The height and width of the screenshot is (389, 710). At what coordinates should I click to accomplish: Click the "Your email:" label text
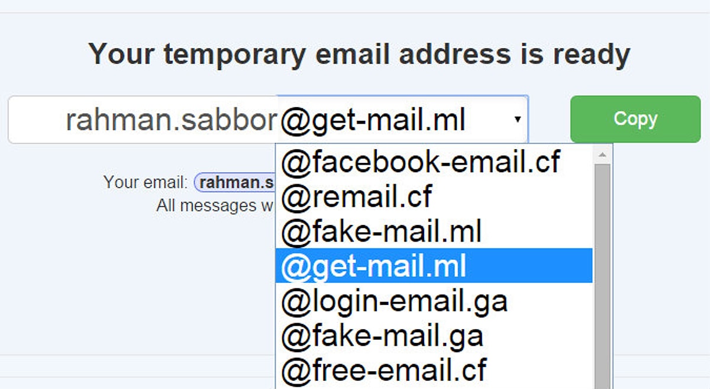coord(146,182)
